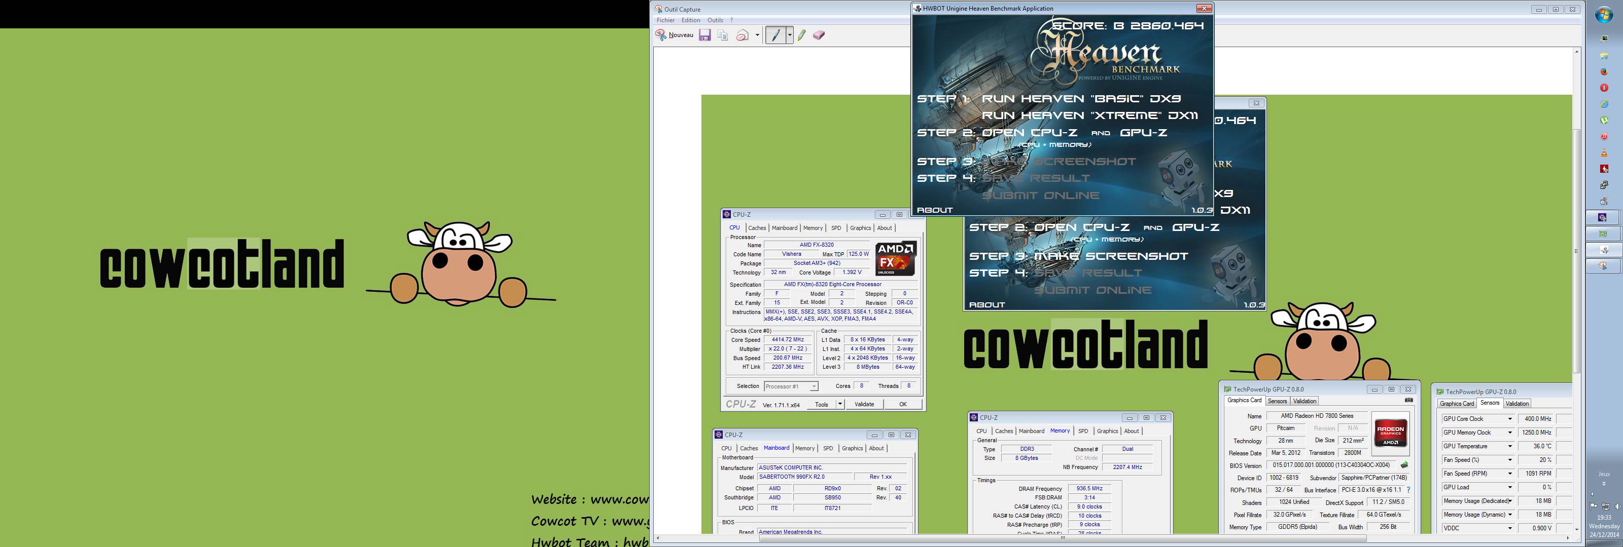This screenshot has width=1623, height=547.
Task: Launch Opera from the taskbar
Action: (1604, 88)
